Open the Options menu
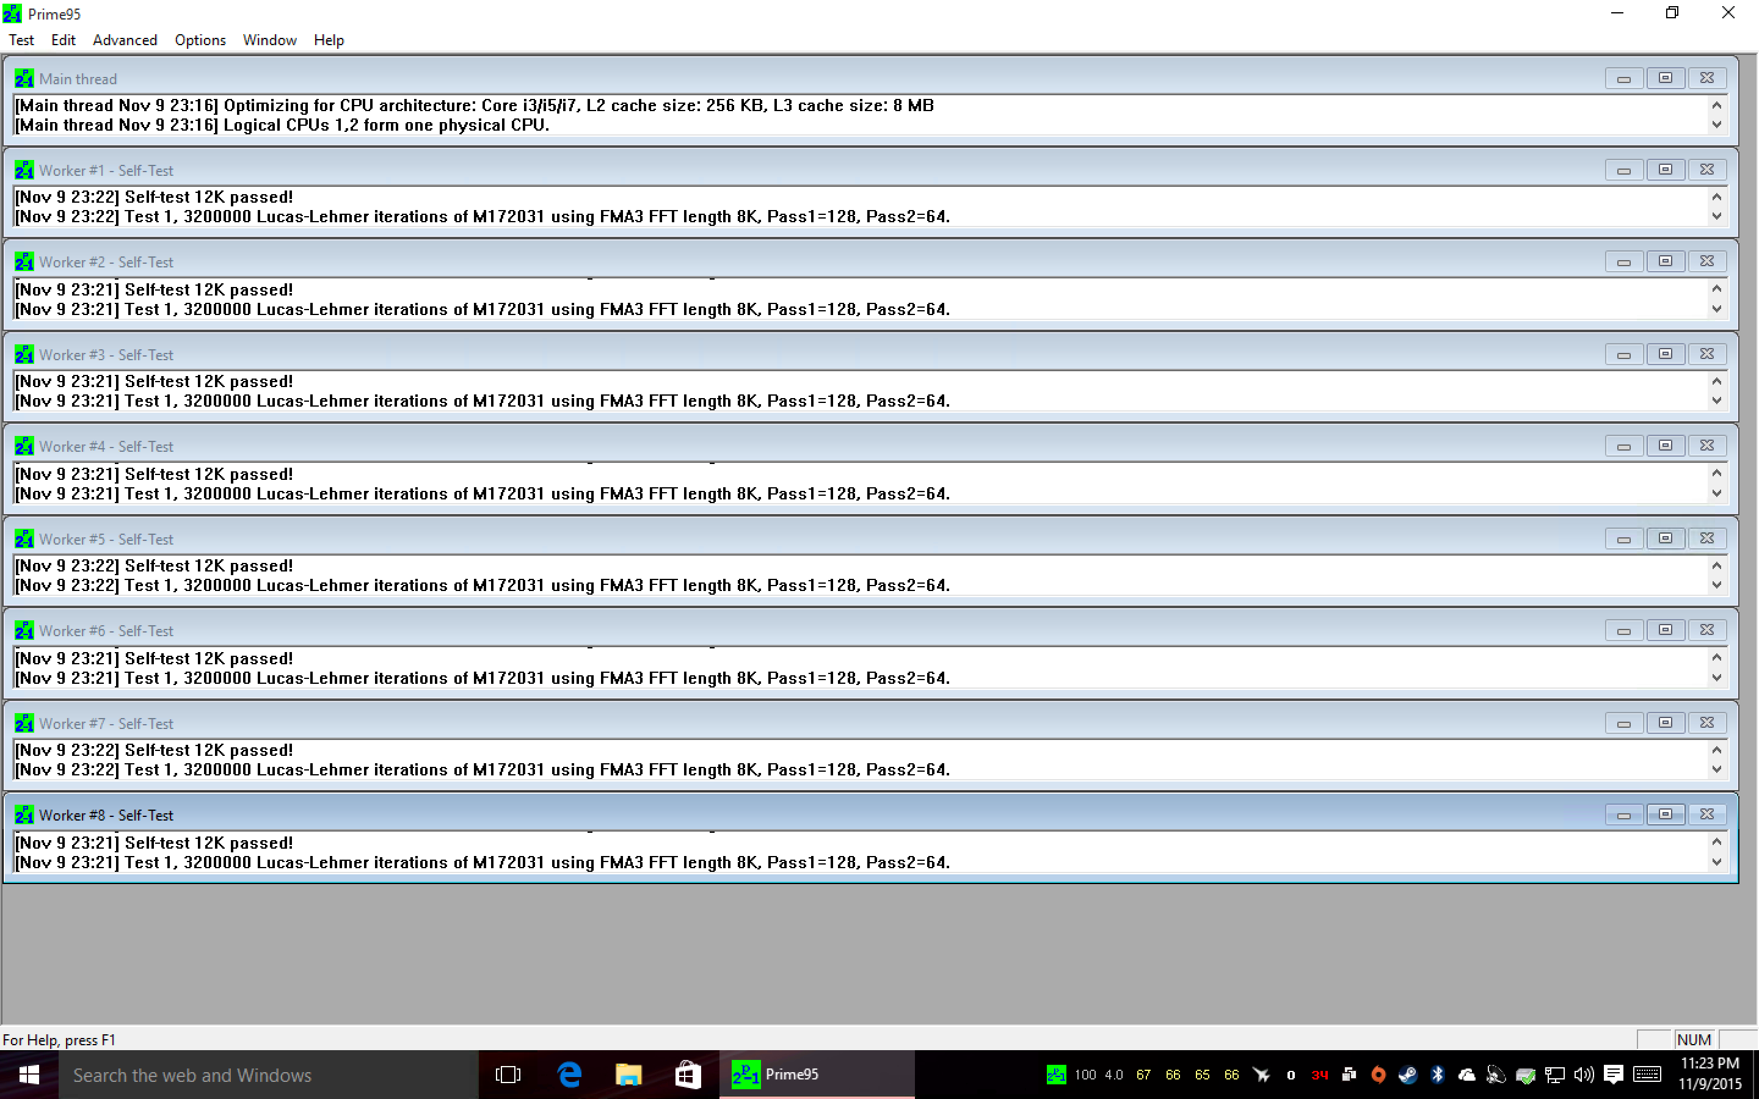 click(x=200, y=40)
